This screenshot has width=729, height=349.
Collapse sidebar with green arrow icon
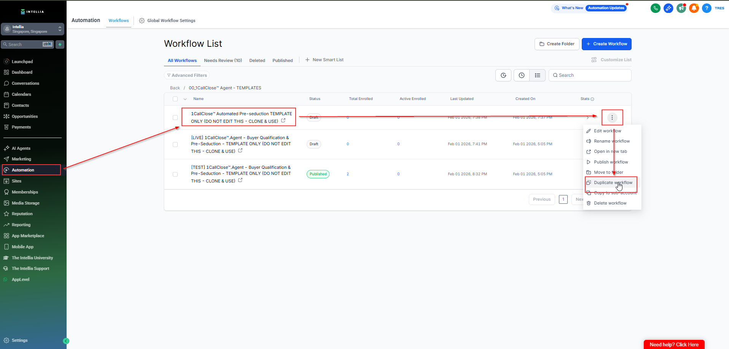[x=66, y=341]
